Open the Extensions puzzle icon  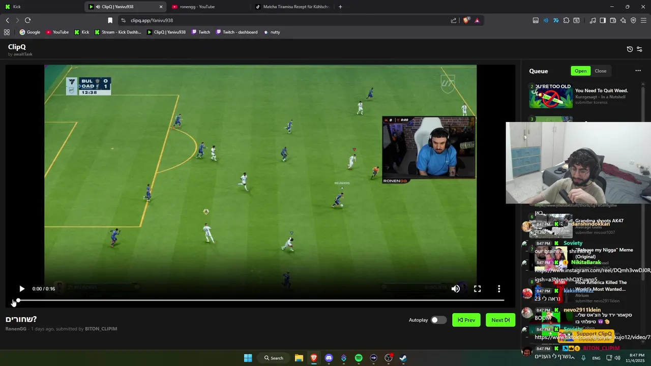[x=566, y=20]
